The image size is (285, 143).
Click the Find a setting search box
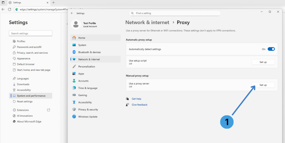click(175, 13)
